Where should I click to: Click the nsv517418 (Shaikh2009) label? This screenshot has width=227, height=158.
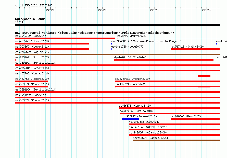(x=187, y=47)
